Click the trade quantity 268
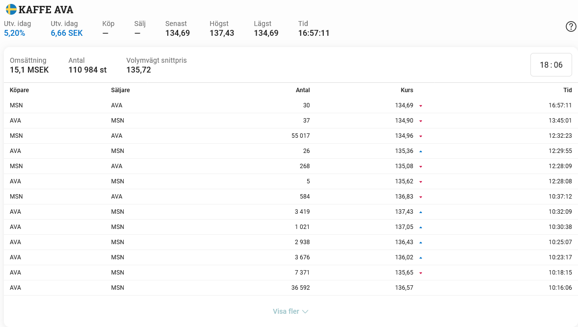Viewport: 578px width, 327px height. pos(305,166)
